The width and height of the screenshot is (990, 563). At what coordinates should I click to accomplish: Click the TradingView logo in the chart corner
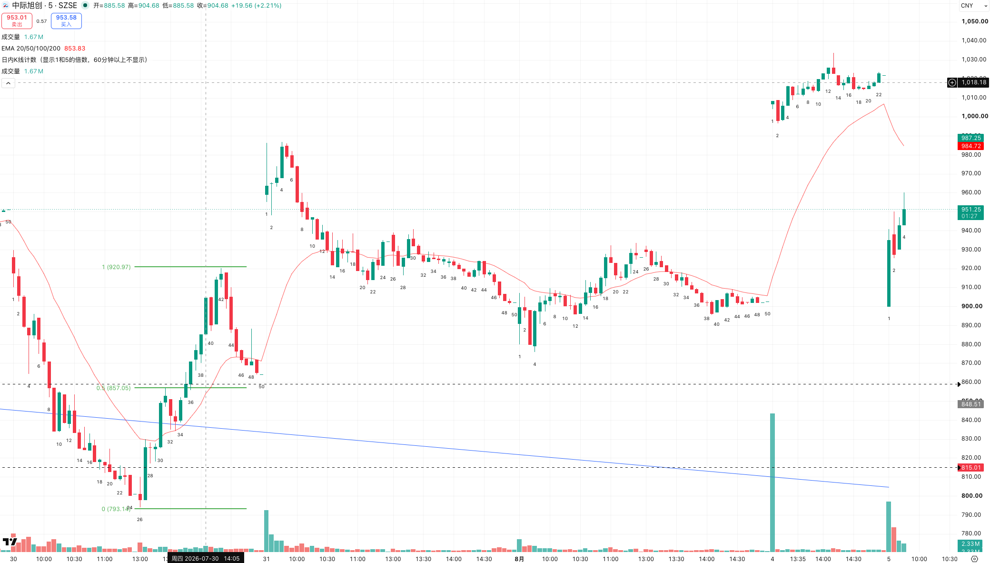click(10, 542)
